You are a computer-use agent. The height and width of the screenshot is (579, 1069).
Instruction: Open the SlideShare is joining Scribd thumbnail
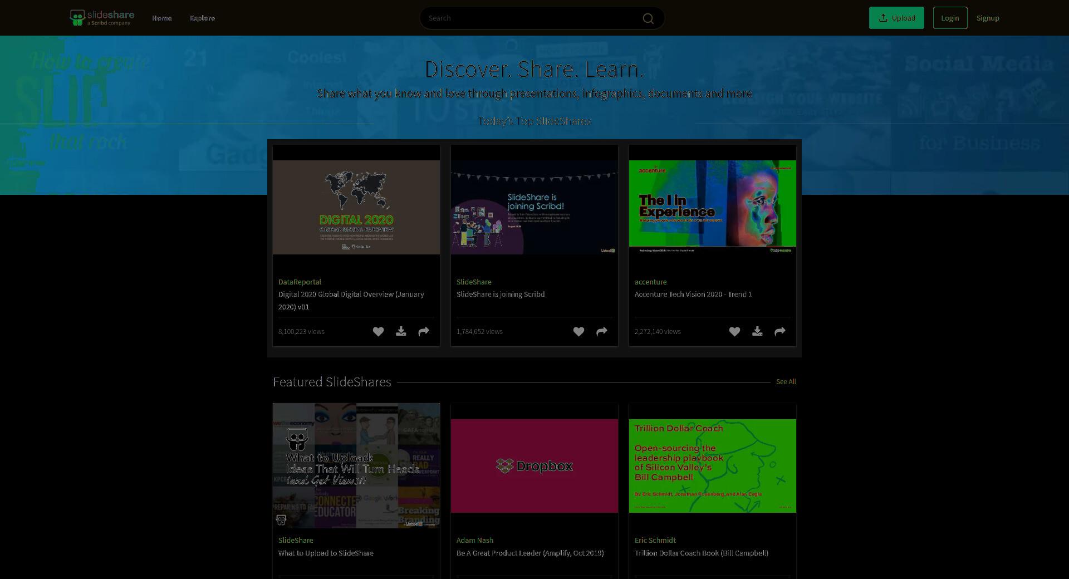[534, 207]
